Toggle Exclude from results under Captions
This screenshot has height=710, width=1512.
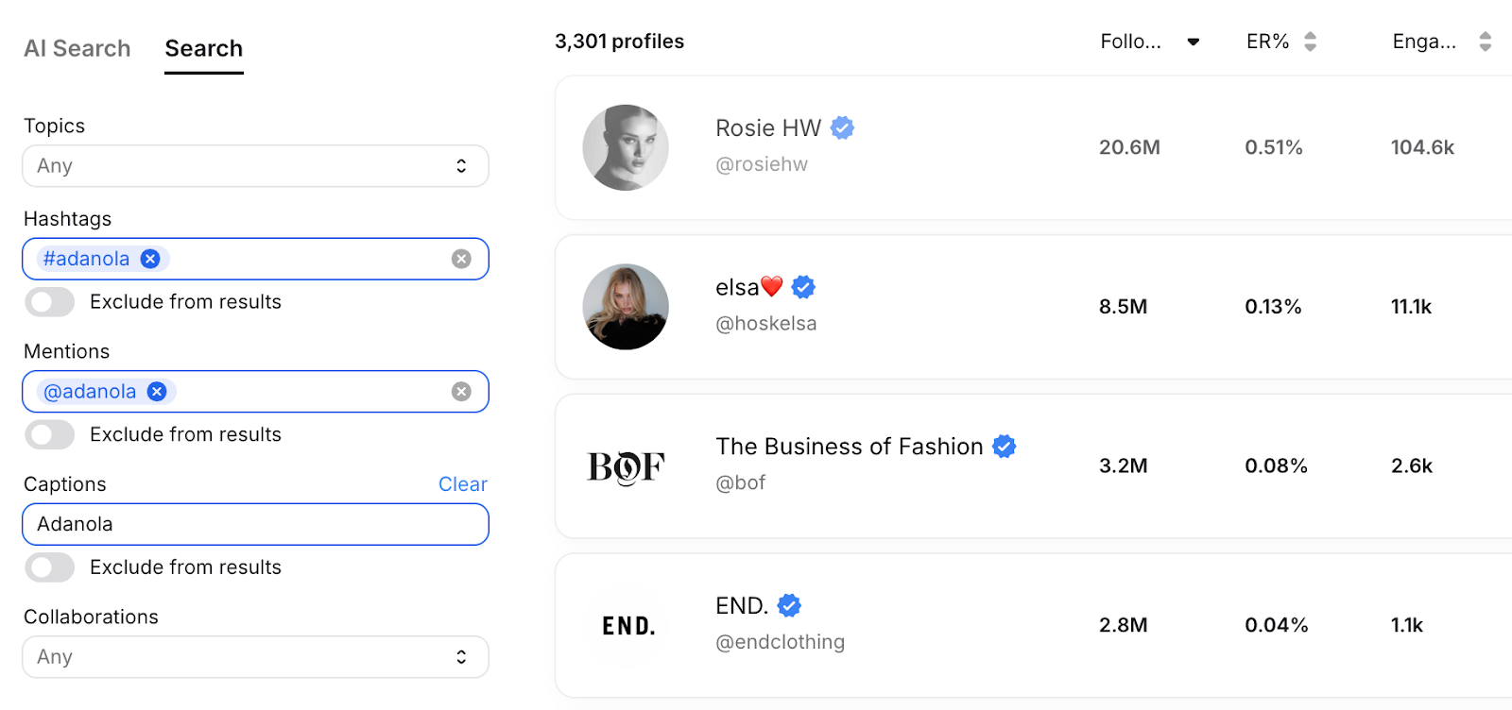point(49,567)
